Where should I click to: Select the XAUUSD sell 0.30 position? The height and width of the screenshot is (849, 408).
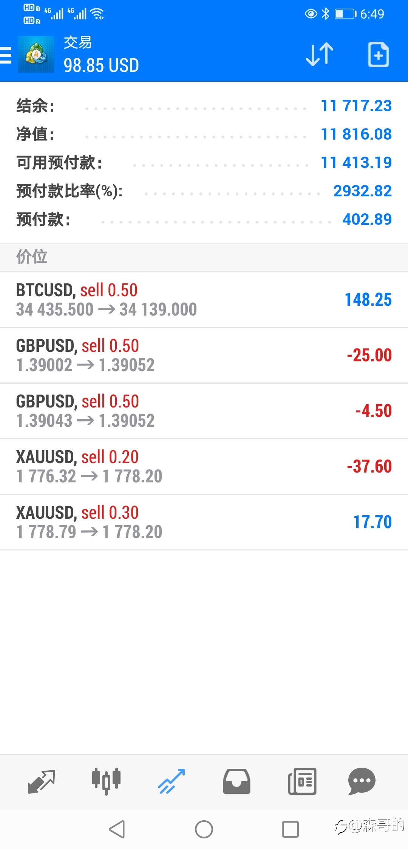coord(204,522)
